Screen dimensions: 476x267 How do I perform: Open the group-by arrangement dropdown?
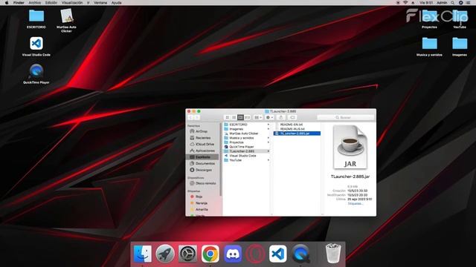(258, 117)
